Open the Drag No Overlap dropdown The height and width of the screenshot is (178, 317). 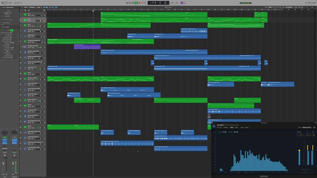click(x=290, y=7)
